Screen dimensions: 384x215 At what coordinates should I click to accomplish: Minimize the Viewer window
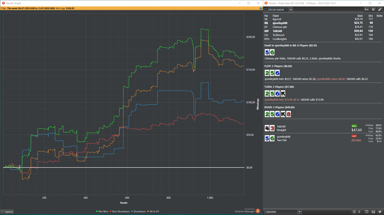click(x=360, y=3)
